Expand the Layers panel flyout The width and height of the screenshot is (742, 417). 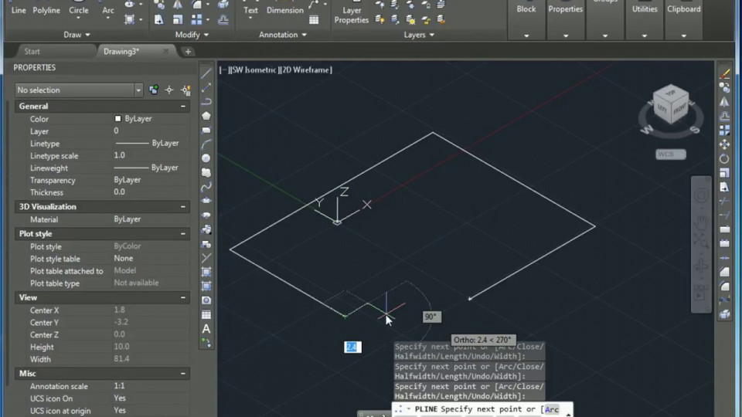(419, 35)
